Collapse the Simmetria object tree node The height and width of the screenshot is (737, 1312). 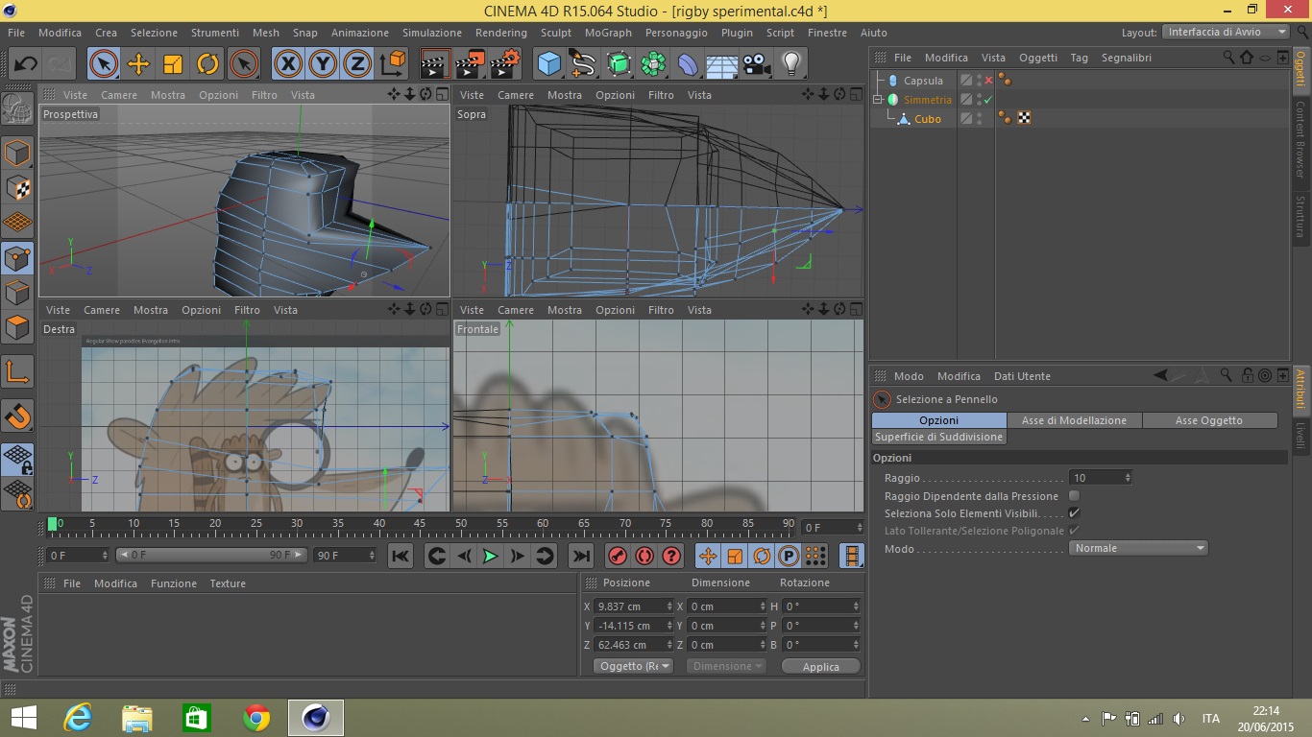pos(877,100)
